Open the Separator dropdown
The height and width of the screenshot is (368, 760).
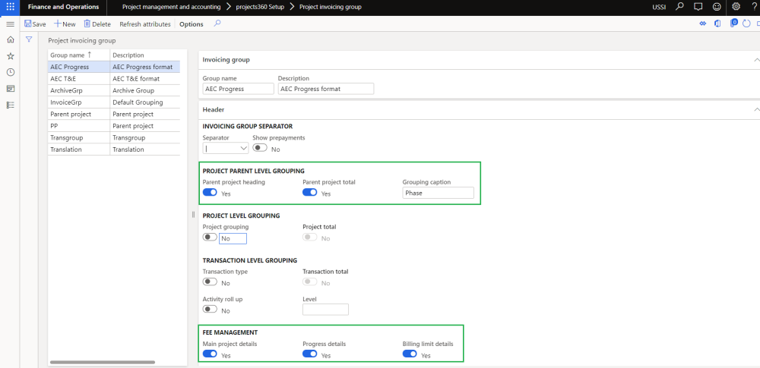point(242,149)
